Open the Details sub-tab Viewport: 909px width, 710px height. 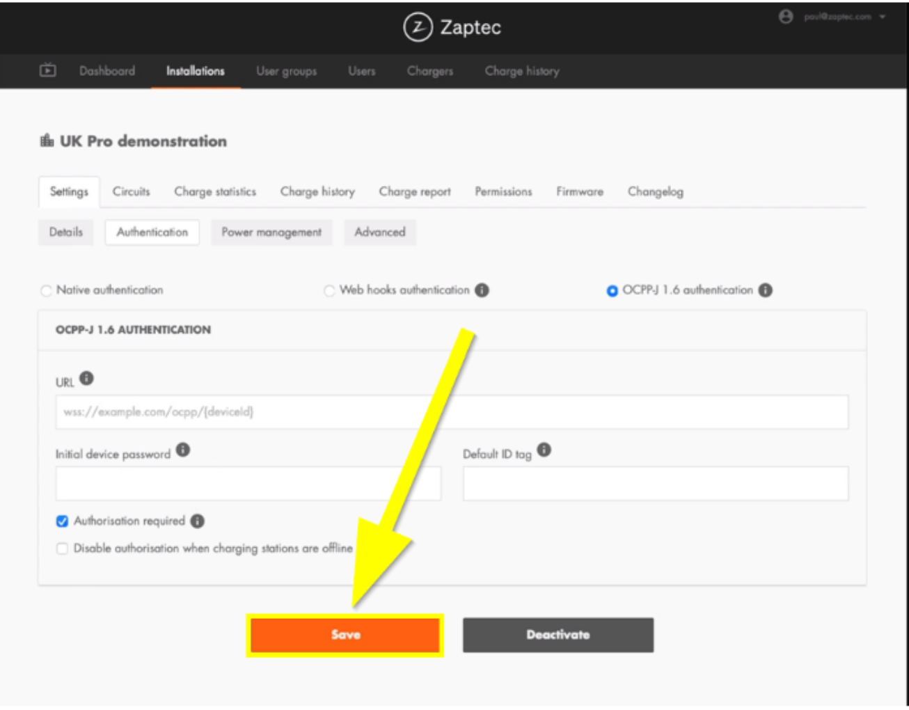coord(66,232)
